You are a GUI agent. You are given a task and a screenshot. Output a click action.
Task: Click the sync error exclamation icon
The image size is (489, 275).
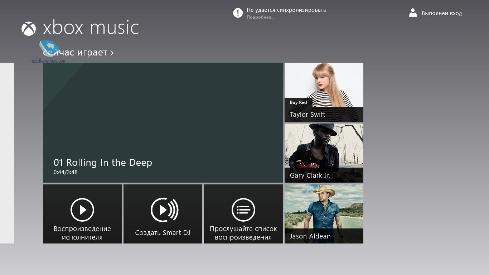tap(238, 13)
